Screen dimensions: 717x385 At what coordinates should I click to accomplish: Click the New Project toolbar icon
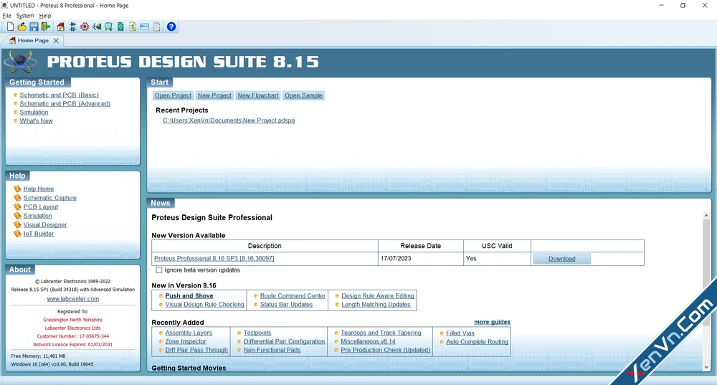pos(10,27)
